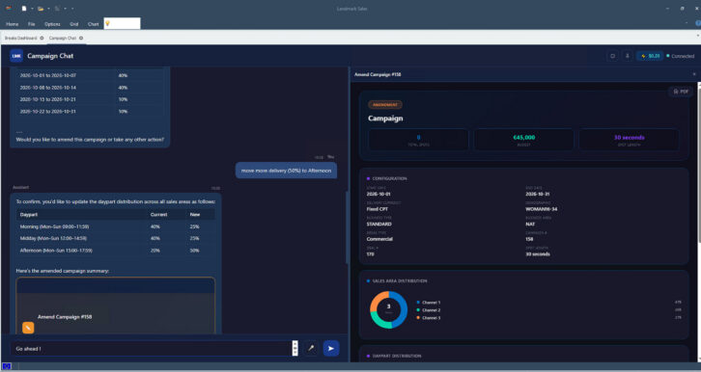Open the document tabs overflow dropdown arrow
Screen dimensions: 701x372
coord(698,35)
